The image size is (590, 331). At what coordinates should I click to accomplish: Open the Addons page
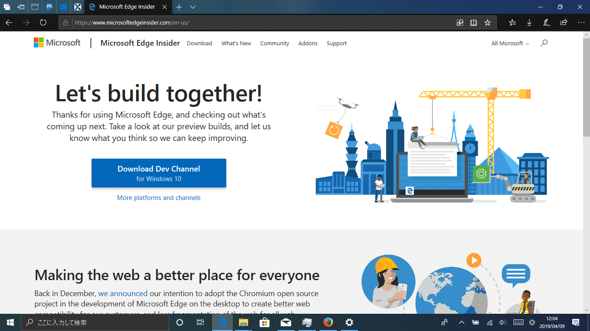308,44
